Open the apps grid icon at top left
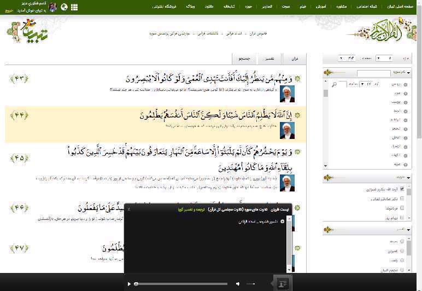 (x=74, y=7)
